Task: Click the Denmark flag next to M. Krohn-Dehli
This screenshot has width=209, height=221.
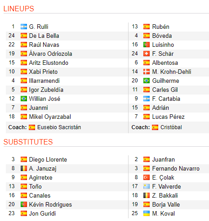Action: point(147,72)
